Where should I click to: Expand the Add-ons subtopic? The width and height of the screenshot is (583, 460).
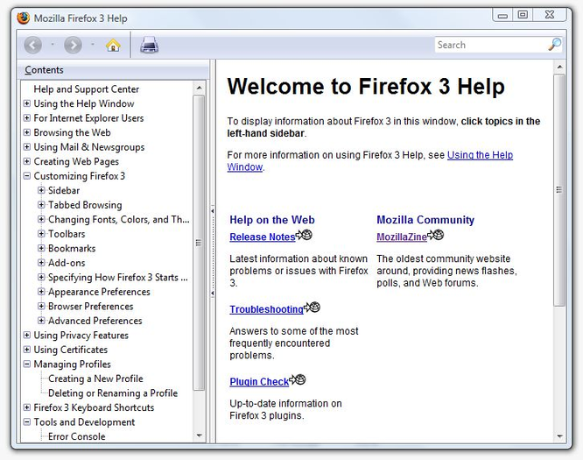pyautogui.click(x=41, y=263)
